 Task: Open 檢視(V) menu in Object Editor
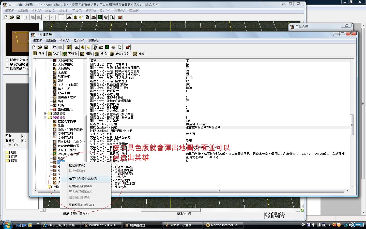tap(65, 41)
